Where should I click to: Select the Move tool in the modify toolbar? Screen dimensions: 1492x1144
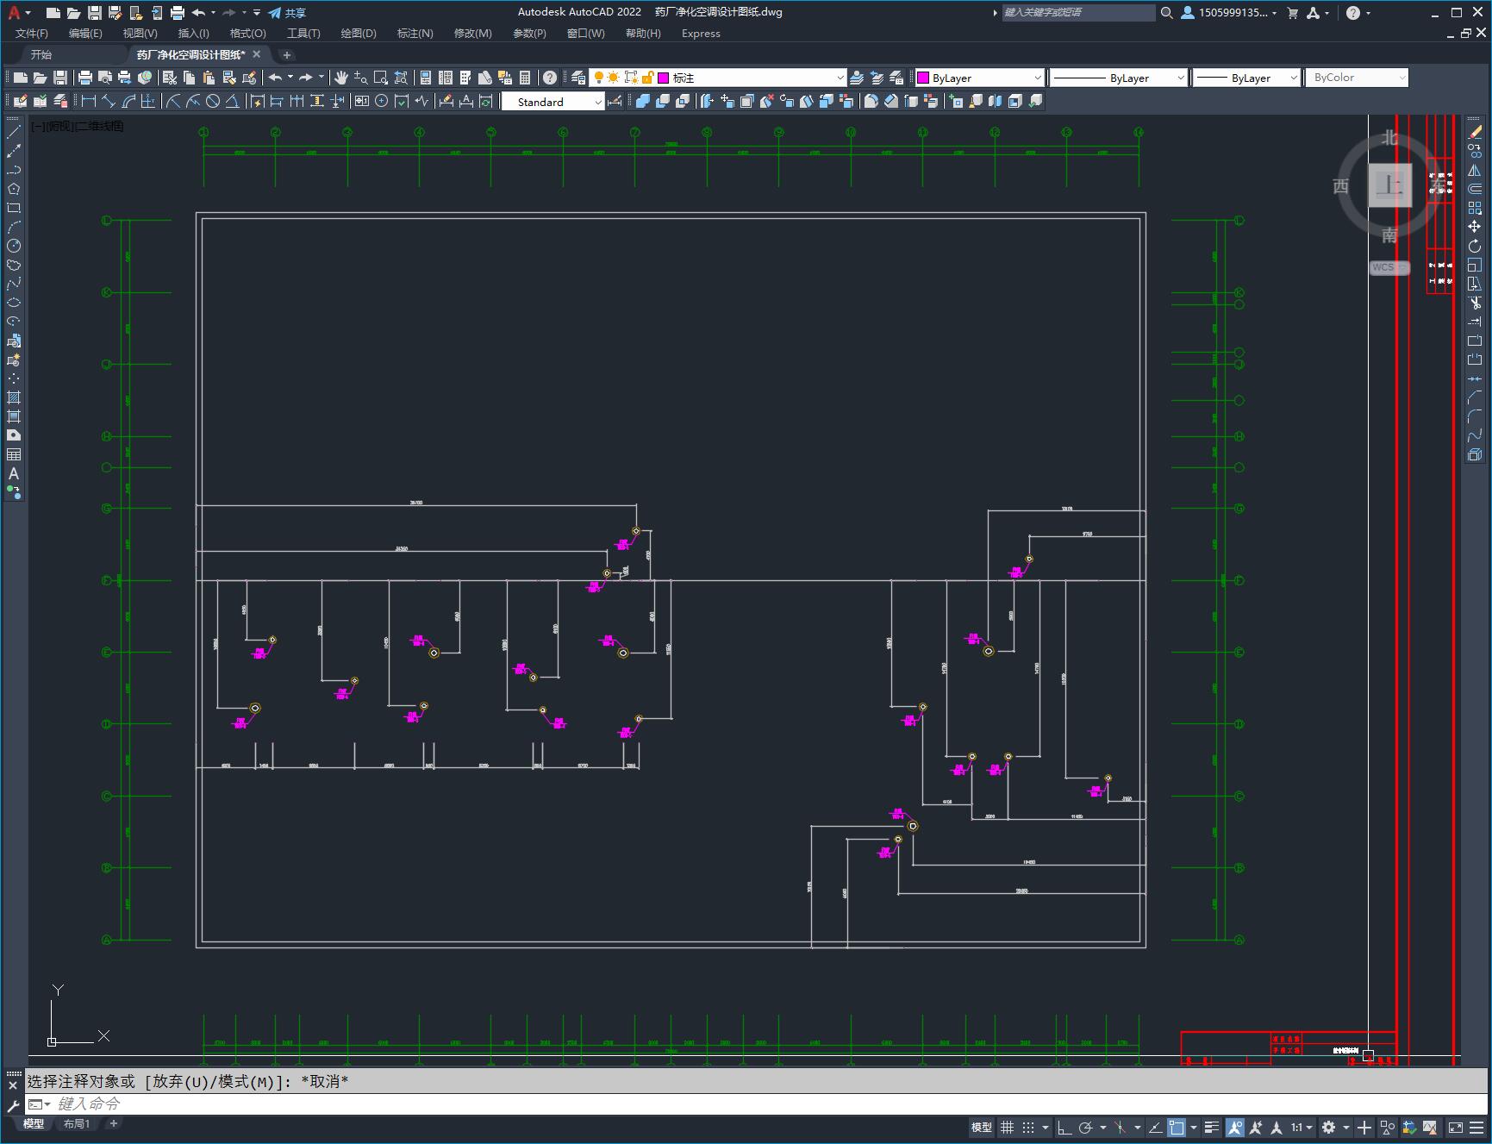pos(1475,227)
